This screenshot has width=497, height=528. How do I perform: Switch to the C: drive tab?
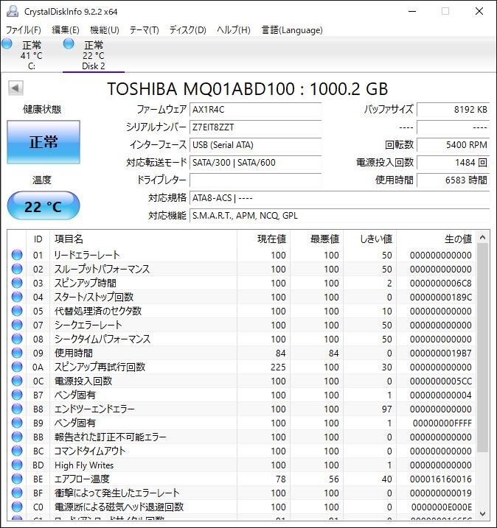[32, 55]
